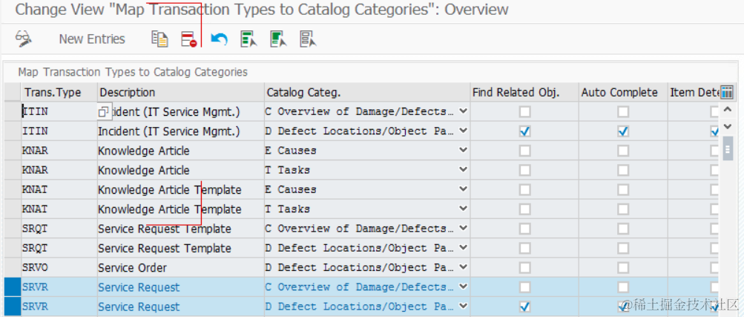Open the table column configuration icon
This screenshot has height=317, width=744.
point(727,92)
